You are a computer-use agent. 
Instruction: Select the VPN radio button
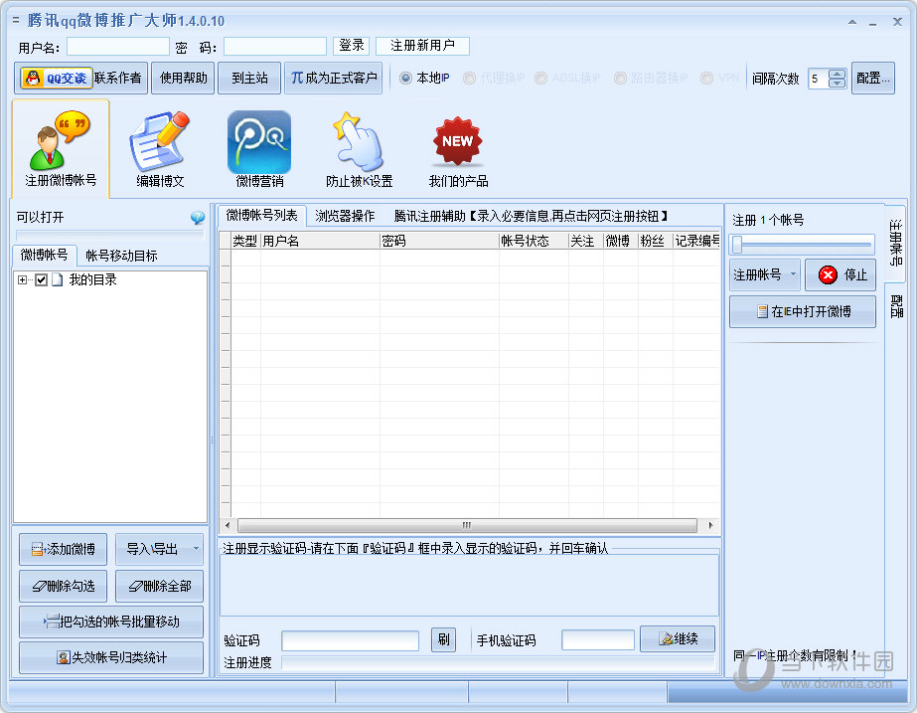point(707,78)
